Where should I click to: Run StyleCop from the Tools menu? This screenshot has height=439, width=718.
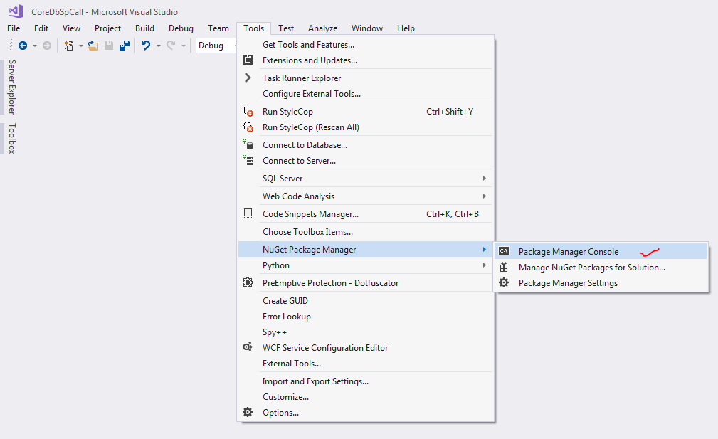click(x=287, y=112)
